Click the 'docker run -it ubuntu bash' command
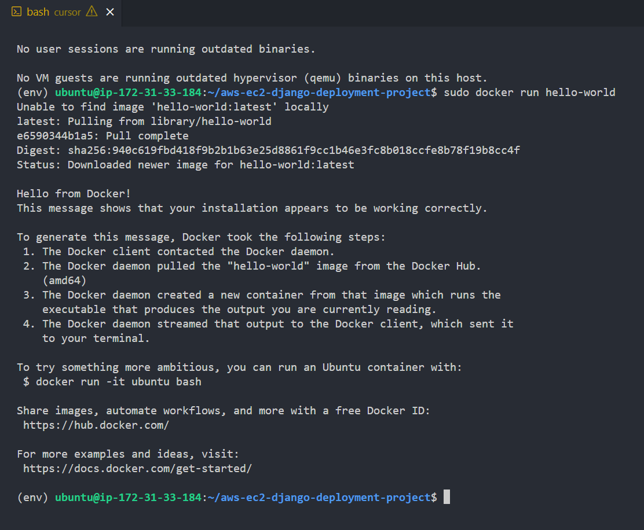644x530 pixels. coord(119,382)
